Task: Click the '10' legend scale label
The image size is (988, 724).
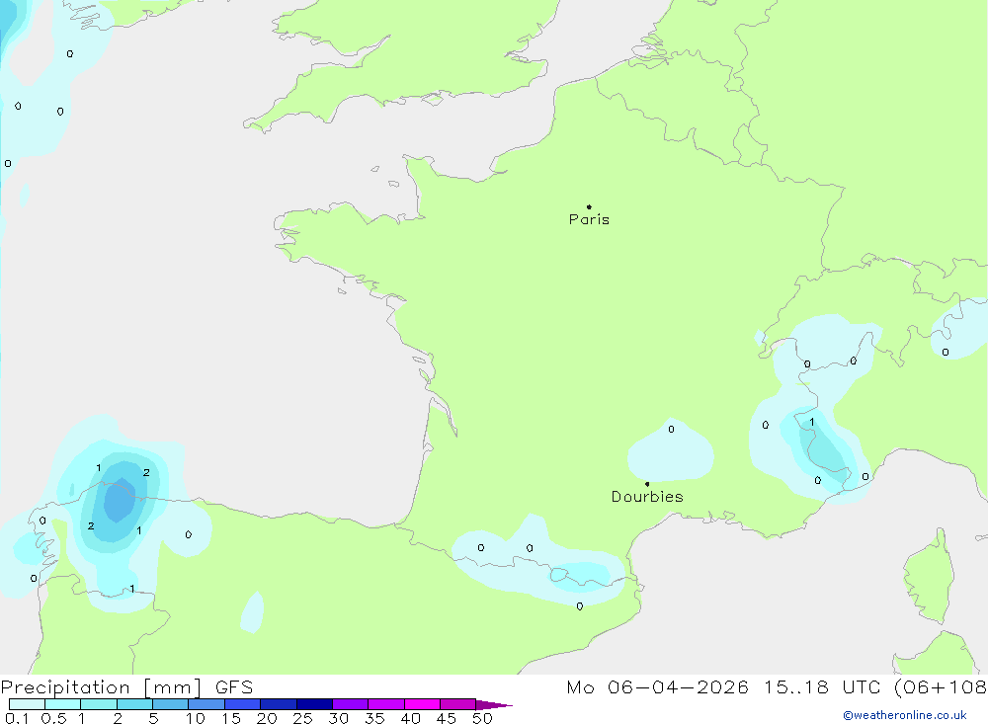Action: pyautogui.click(x=196, y=718)
